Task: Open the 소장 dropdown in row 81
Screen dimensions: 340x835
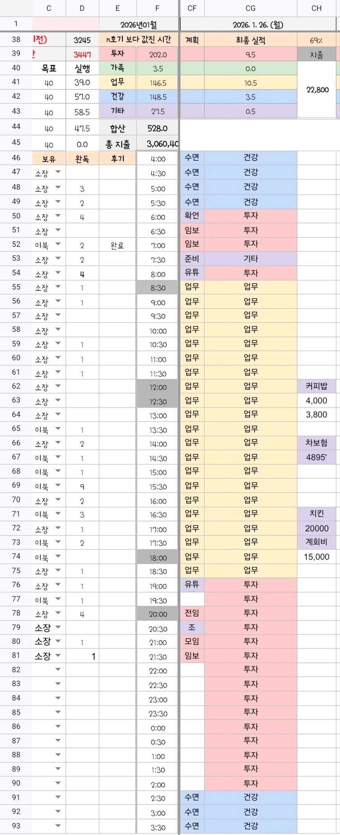Action: [x=58, y=655]
